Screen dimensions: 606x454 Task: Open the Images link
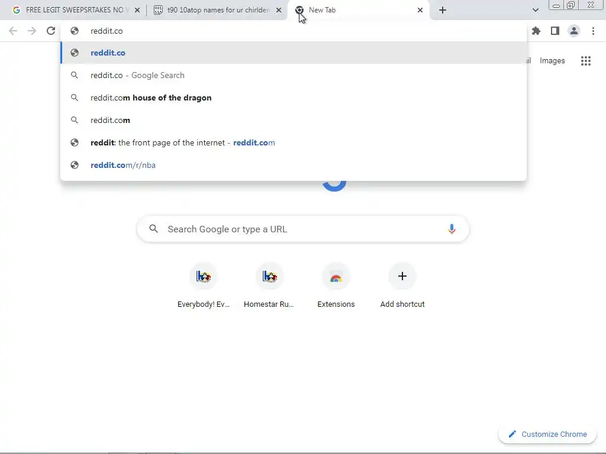point(552,61)
